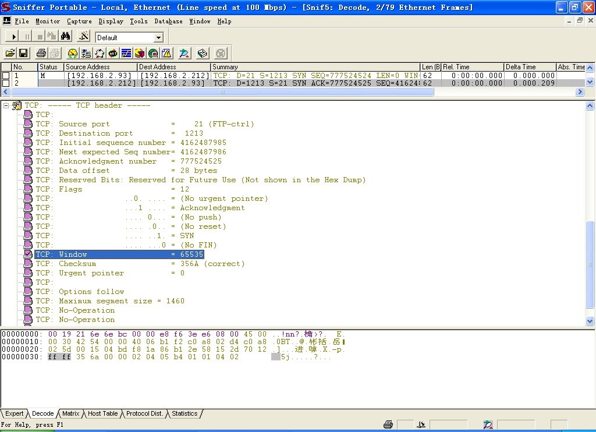Click the highlighted ff ff hex bytes
The height and width of the screenshot is (432, 596).
[x=59, y=357]
